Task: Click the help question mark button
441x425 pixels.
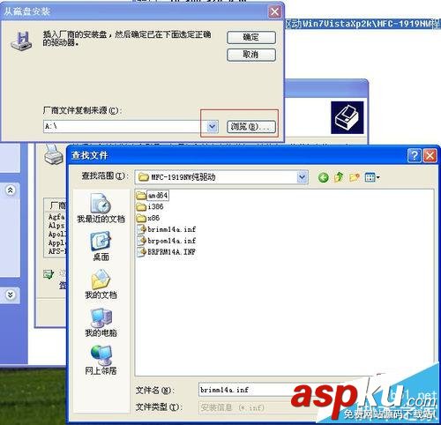Action: (415, 155)
